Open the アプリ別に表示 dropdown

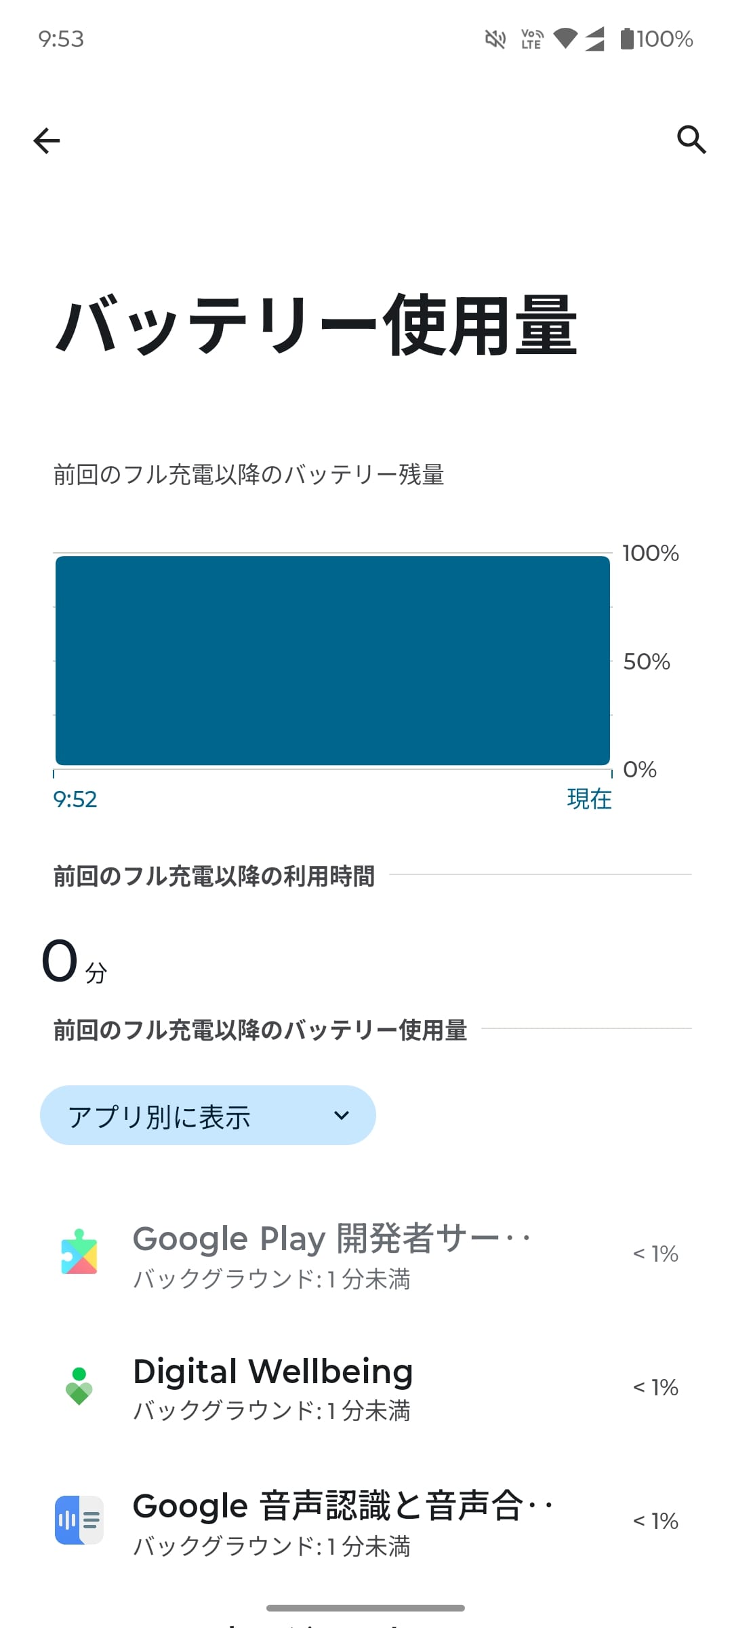click(x=207, y=1116)
